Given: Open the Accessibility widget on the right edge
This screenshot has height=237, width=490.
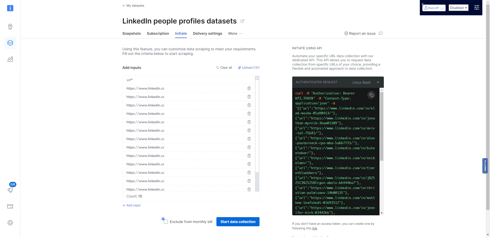Looking at the screenshot, I should coord(485,166).
